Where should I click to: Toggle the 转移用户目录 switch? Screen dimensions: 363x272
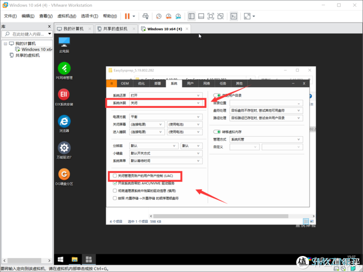tap(217, 95)
